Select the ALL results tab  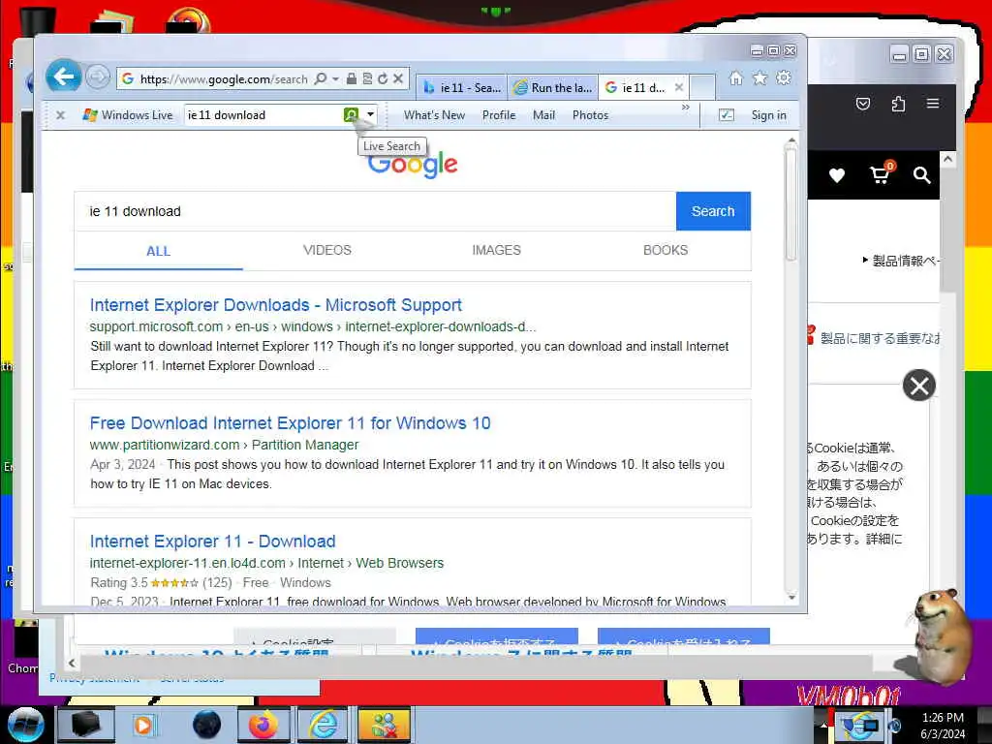(158, 251)
